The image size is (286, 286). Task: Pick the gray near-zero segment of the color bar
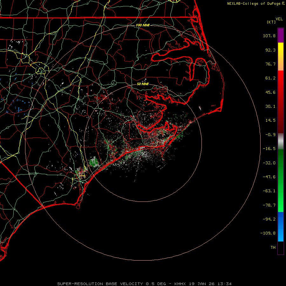point(281,140)
